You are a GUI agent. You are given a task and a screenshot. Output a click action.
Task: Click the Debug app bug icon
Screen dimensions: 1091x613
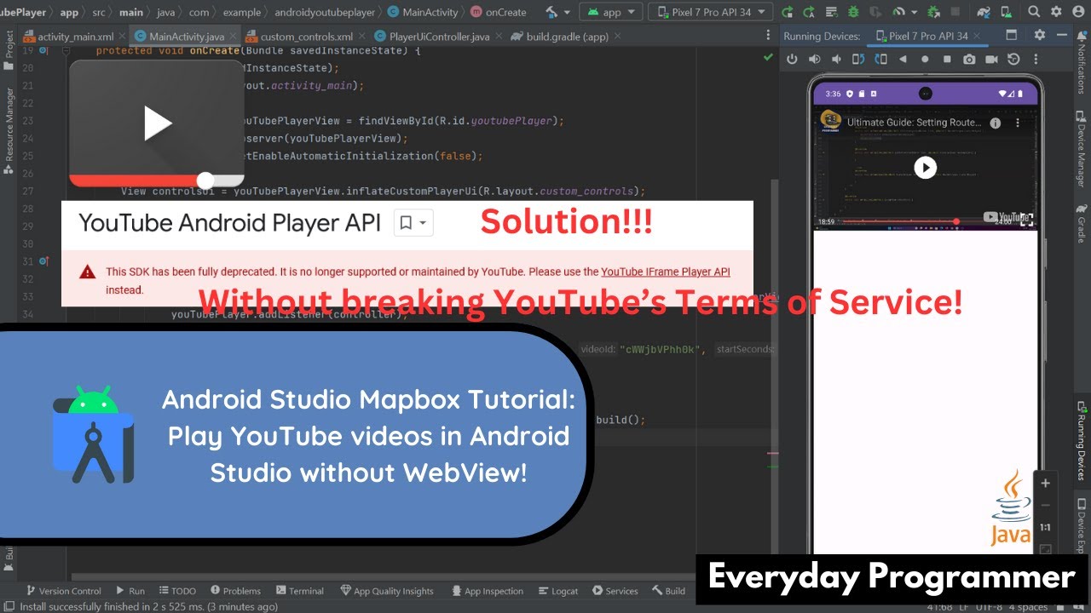[x=852, y=12]
